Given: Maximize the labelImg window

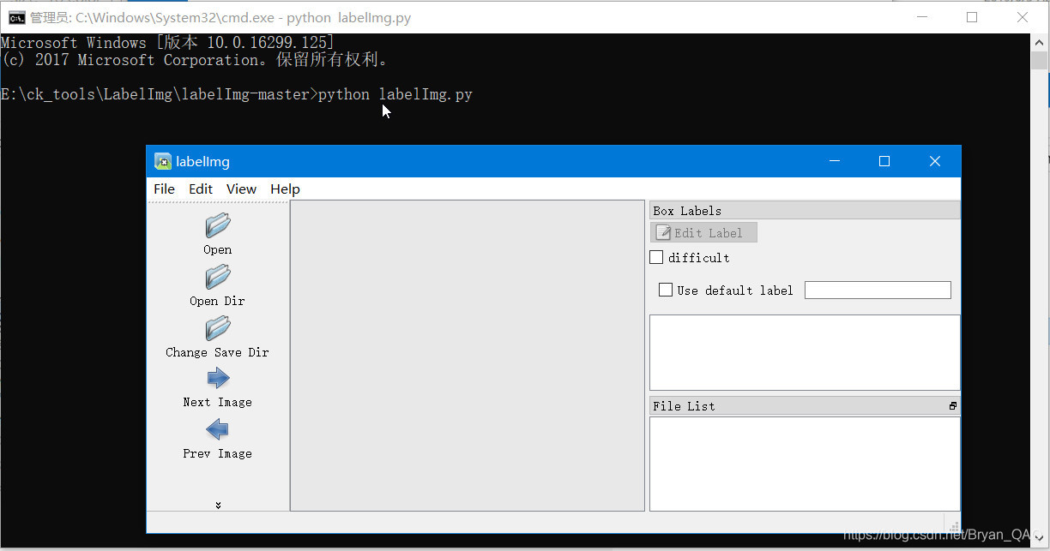Looking at the screenshot, I should pyautogui.click(x=884, y=161).
